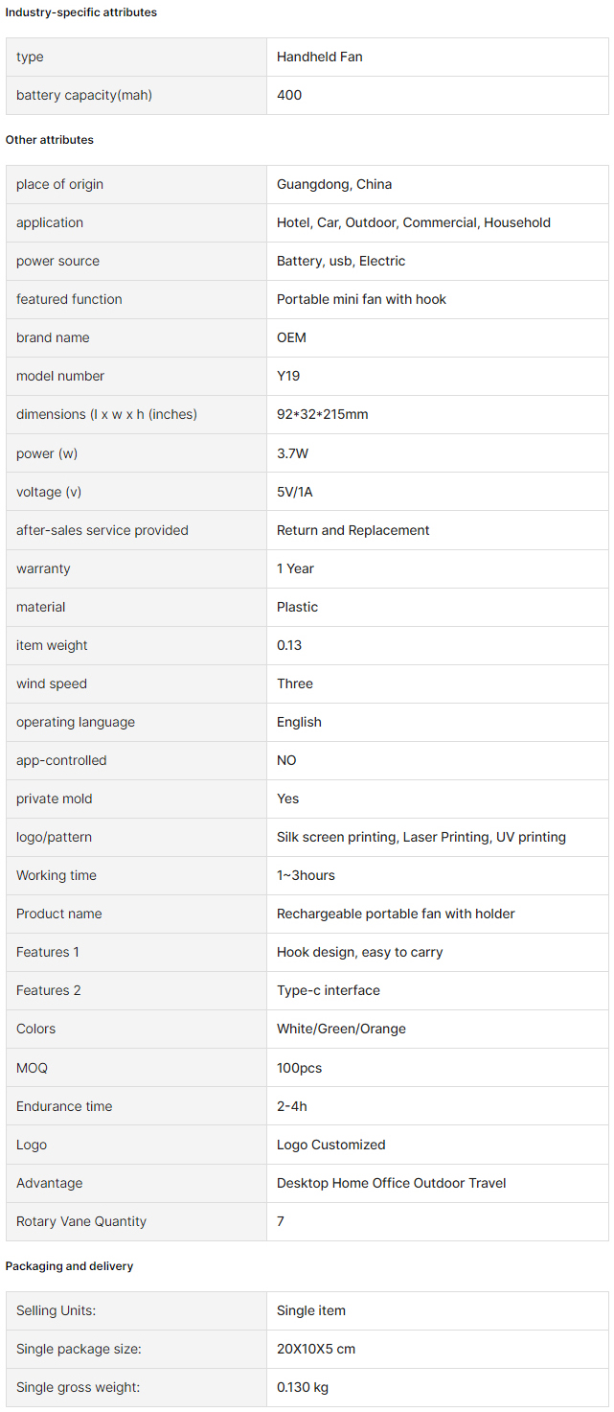The image size is (614, 1412).
Task: Click the MOQ 100pcs value
Action: click(300, 1068)
